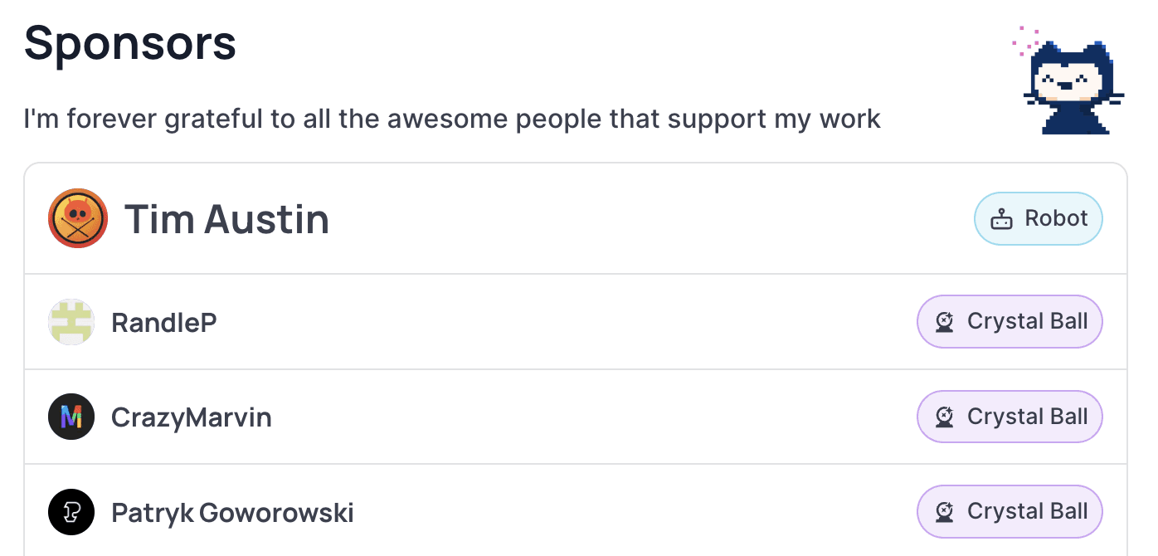Click the "forever grateful" subtitle text
This screenshot has width=1158, height=556.
(x=452, y=119)
